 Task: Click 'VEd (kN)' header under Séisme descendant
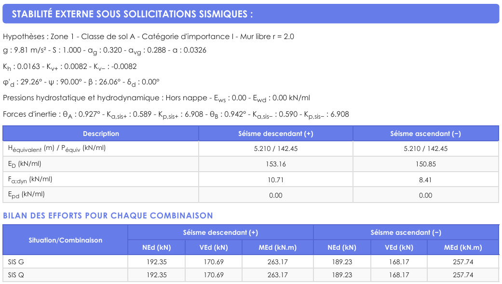214,247
